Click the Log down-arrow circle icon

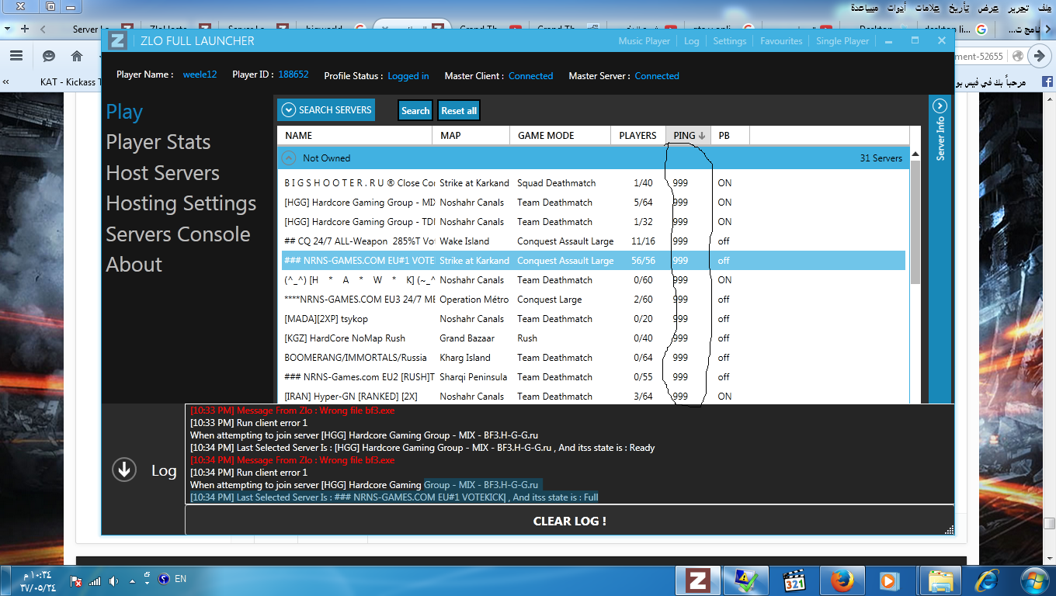[124, 470]
